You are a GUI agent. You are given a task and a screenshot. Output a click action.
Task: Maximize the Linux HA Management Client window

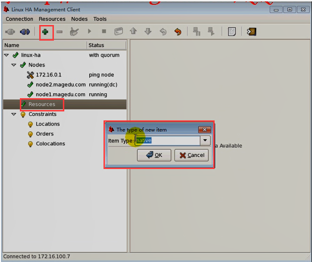(x=289, y=9)
